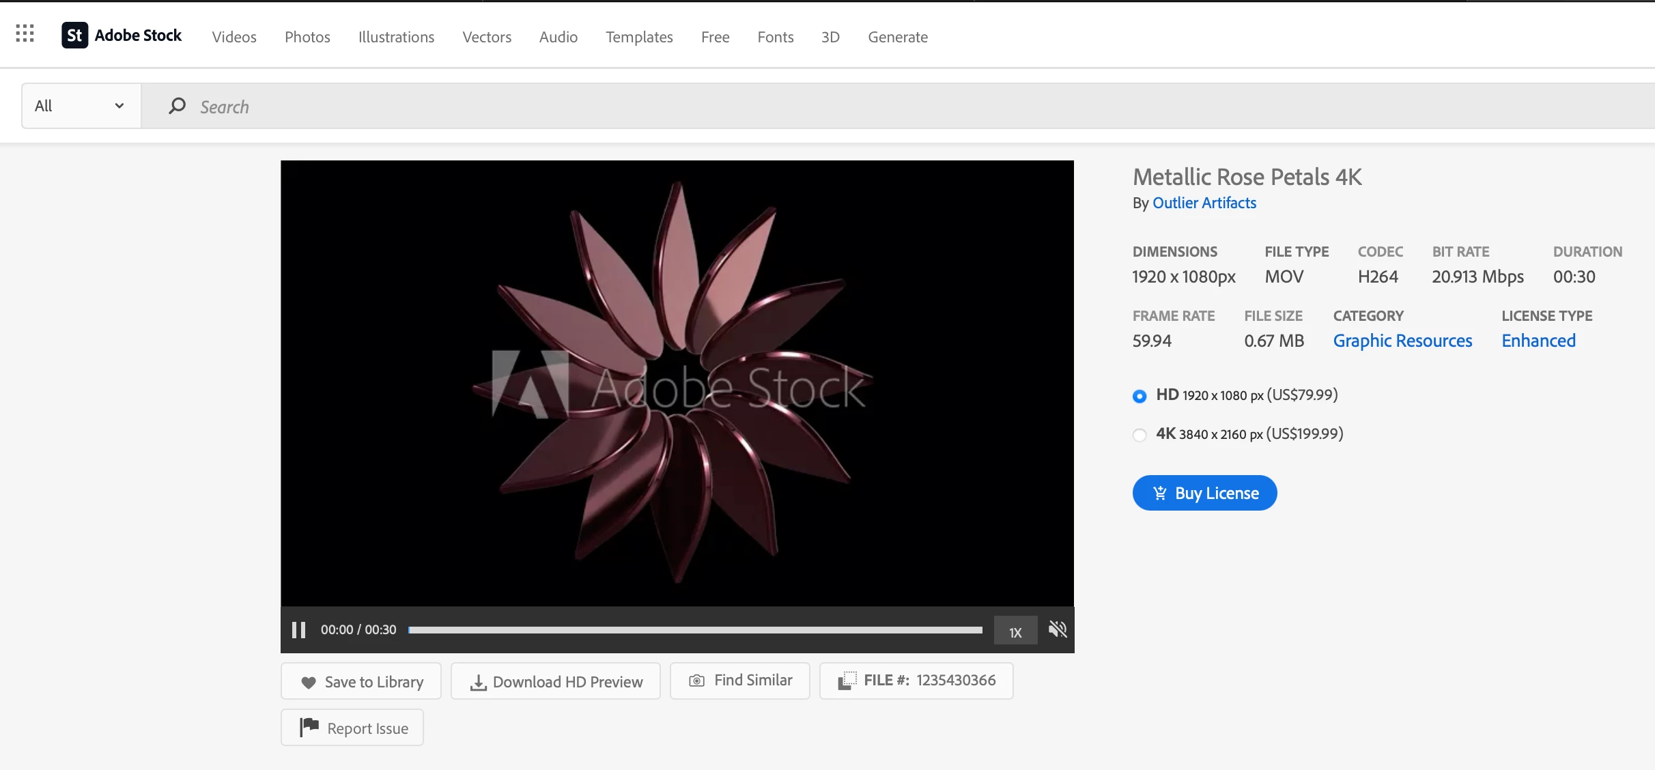
Task: Pause the video preview
Action: coord(298,630)
